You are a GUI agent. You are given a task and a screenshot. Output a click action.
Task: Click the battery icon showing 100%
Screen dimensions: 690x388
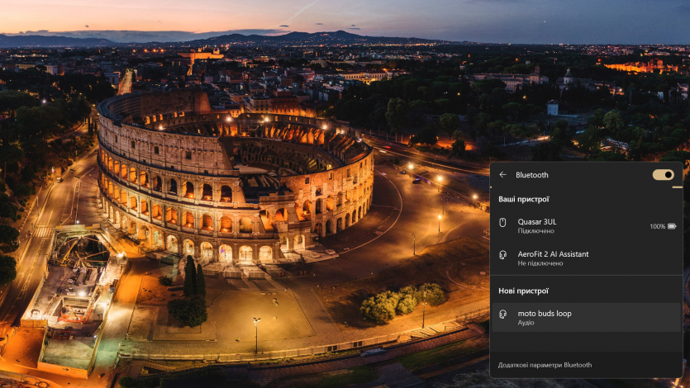(x=672, y=226)
